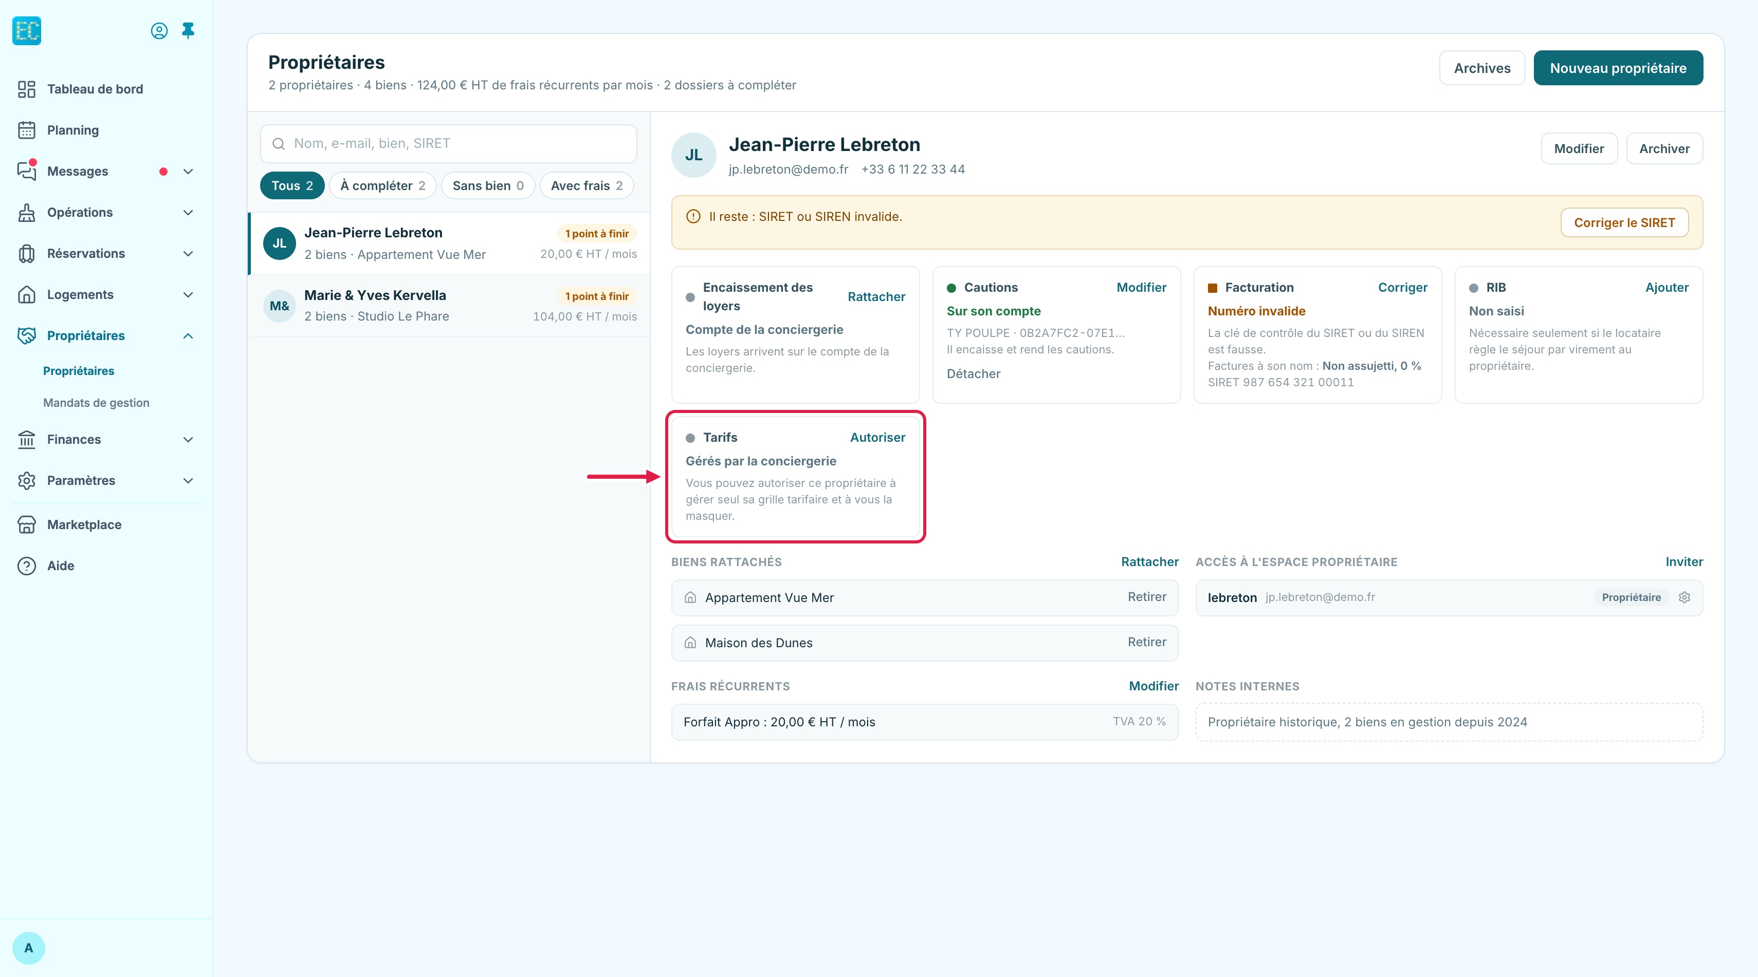Open Tableau de bord dashboard icon
This screenshot has height=977, width=1758.
tap(27, 89)
